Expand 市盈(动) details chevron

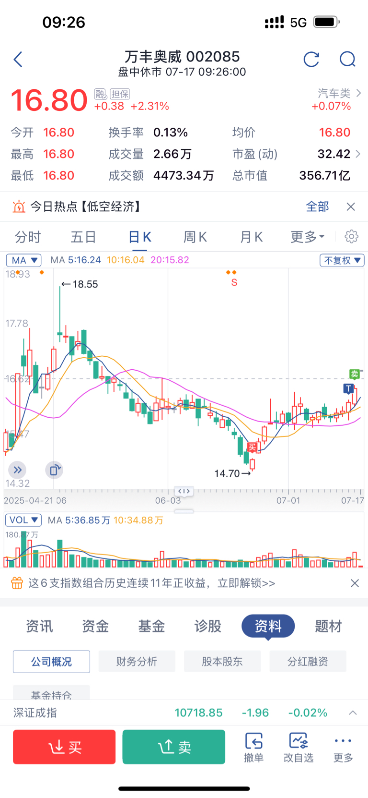coord(357,154)
